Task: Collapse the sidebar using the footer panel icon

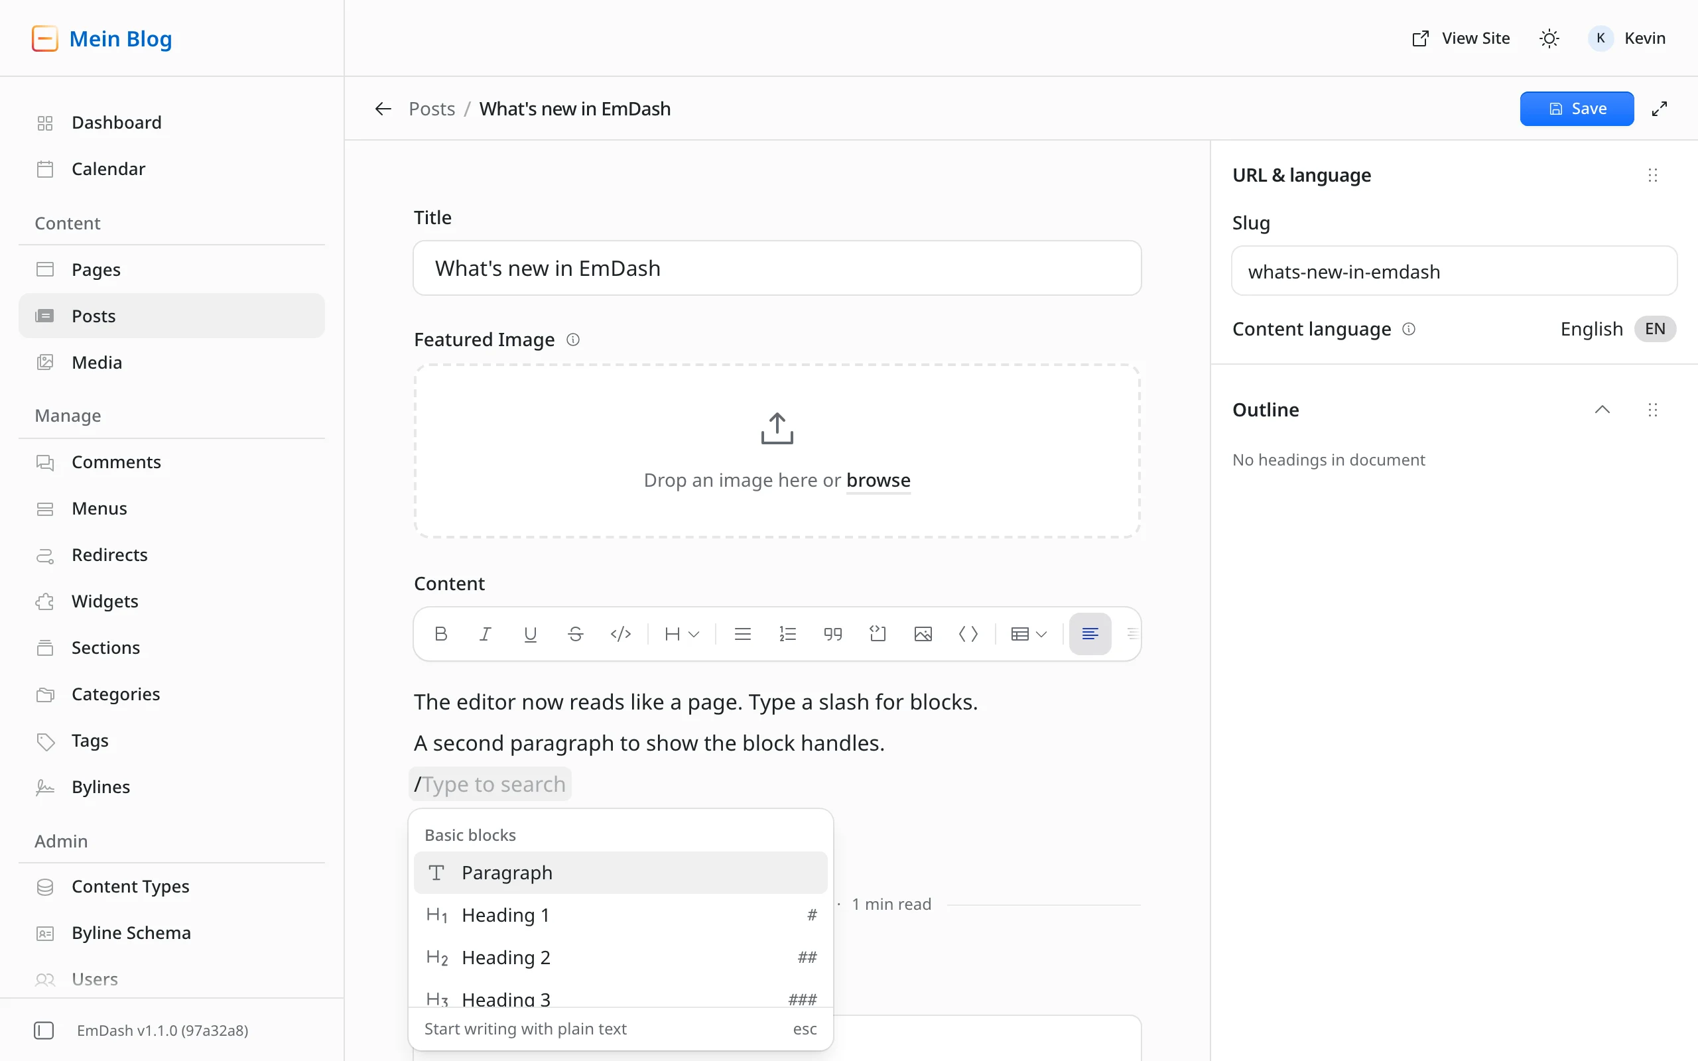Action: pos(44,1030)
